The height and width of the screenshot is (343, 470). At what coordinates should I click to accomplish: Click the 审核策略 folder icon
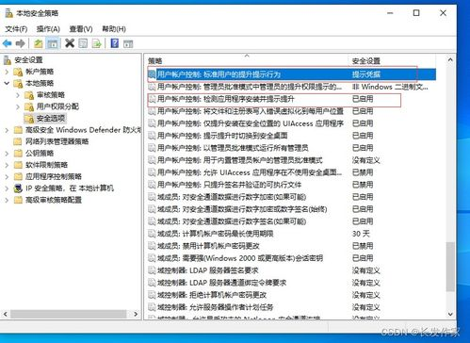click(x=29, y=95)
